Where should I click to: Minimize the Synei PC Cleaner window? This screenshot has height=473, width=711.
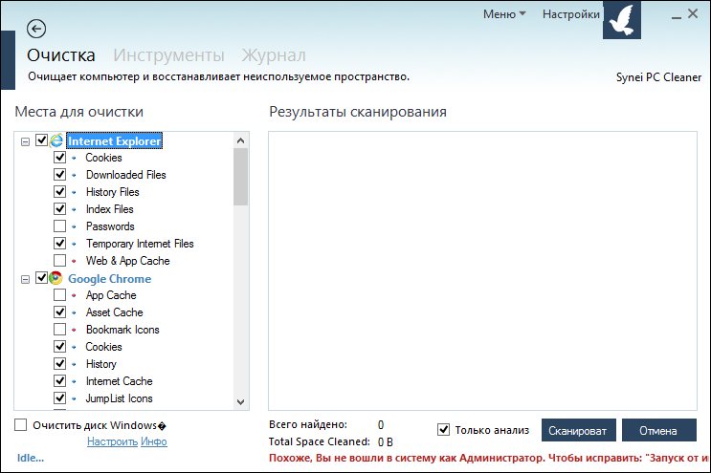point(677,16)
